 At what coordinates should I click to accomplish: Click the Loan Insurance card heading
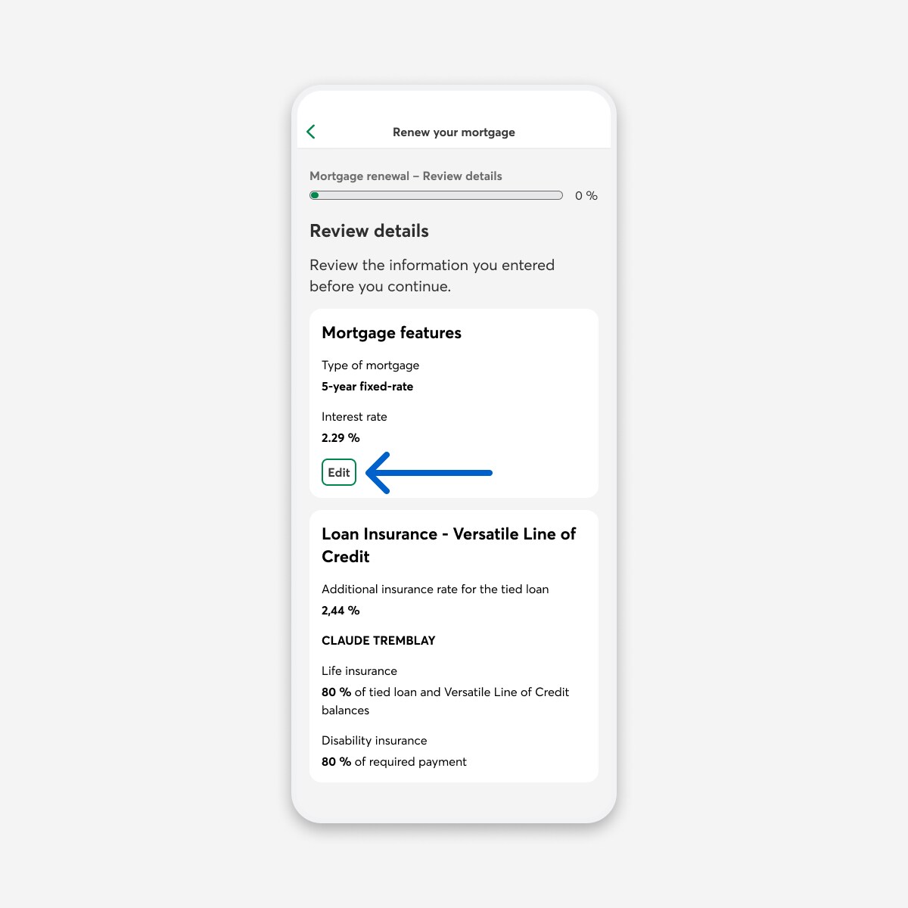click(x=448, y=545)
